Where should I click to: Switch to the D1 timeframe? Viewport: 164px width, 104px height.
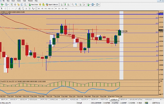tap(59, 9)
